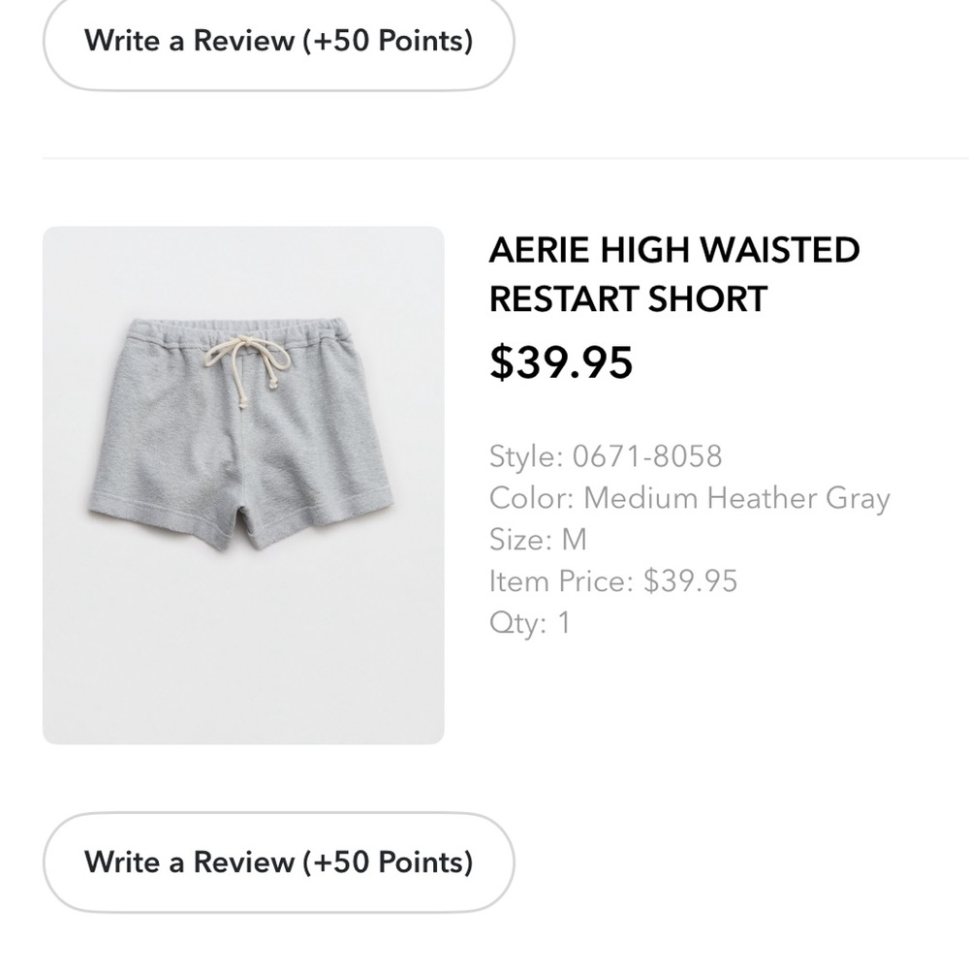969x969 pixels.
Task: Click the Item Price: $39.95 line
Action: pyautogui.click(x=612, y=581)
